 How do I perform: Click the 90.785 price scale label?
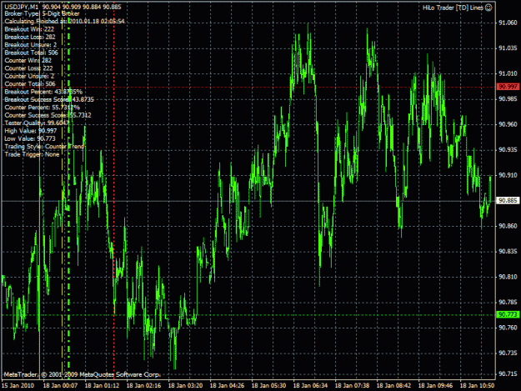pos(508,302)
